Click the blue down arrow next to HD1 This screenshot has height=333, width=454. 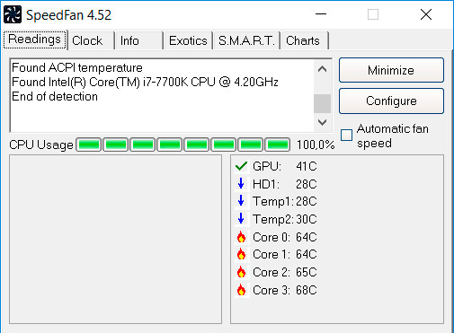point(241,183)
